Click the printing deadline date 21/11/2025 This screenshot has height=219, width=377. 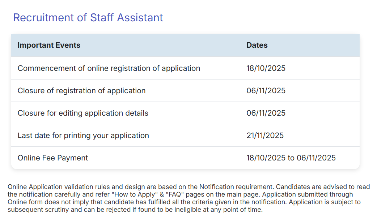(265, 136)
